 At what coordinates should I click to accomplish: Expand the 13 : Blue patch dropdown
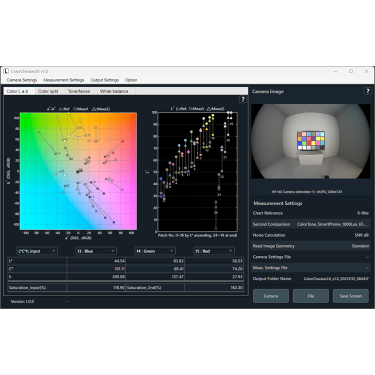click(95, 251)
